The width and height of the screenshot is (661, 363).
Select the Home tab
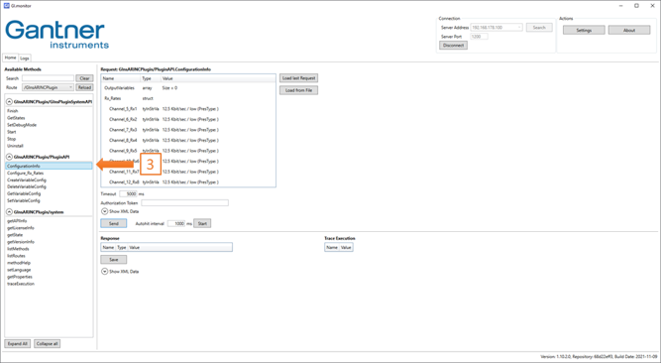[11, 58]
